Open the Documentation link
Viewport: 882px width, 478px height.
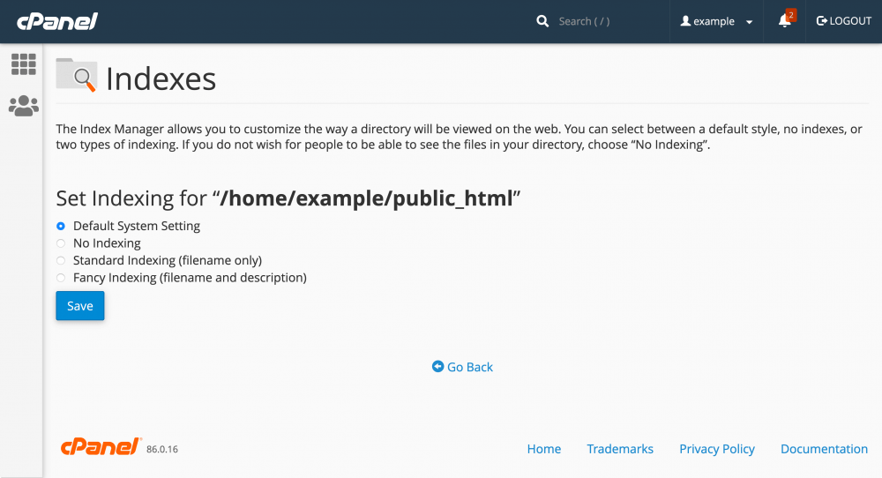824,449
